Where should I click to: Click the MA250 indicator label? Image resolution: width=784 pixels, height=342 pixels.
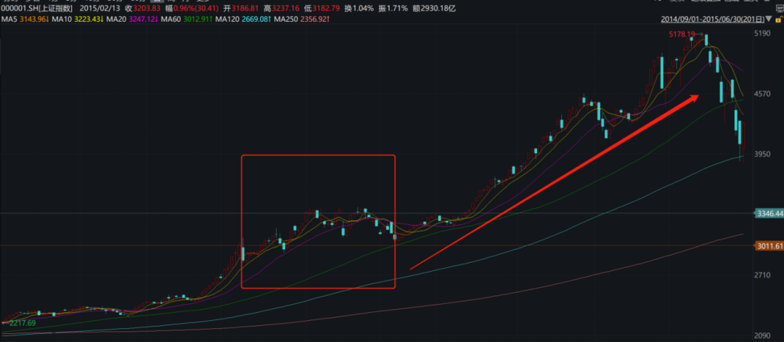pos(287,19)
